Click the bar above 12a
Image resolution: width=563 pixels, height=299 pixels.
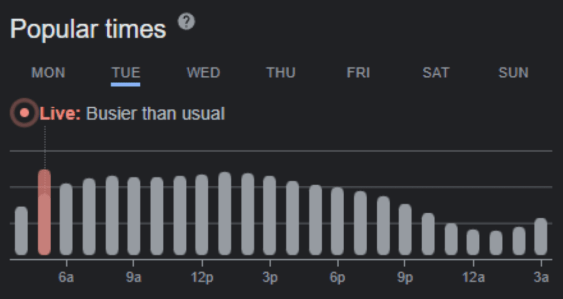click(x=473, y=242)
